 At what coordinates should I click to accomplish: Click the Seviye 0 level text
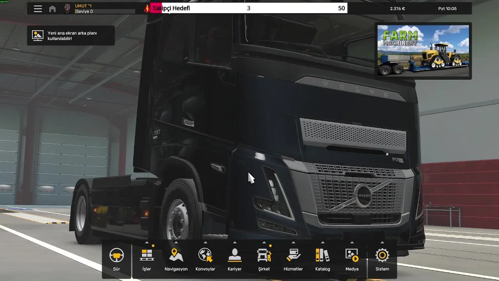pyautogui.click(x=84, y=11)
